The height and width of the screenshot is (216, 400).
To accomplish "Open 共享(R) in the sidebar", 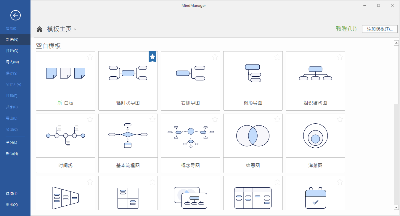I will [15, 107].
